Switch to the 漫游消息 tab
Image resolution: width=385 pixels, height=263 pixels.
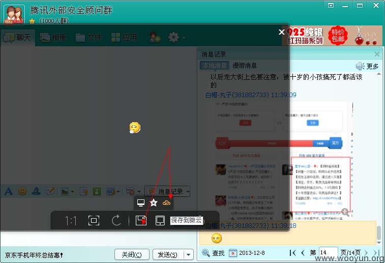coord(245,66)
